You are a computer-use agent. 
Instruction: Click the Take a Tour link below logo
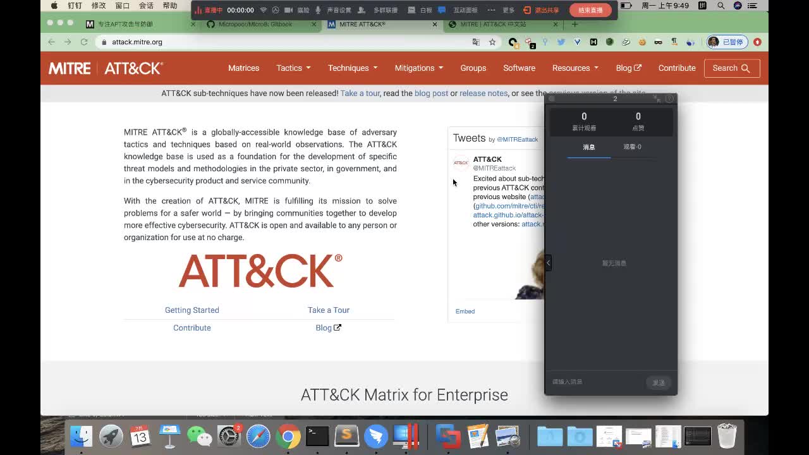click(329, 310)
